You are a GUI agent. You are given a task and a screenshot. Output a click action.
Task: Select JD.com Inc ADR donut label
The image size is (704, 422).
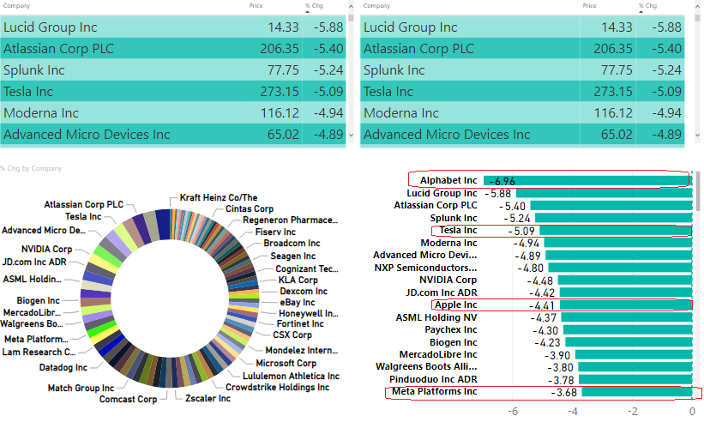tap(34, 262)
